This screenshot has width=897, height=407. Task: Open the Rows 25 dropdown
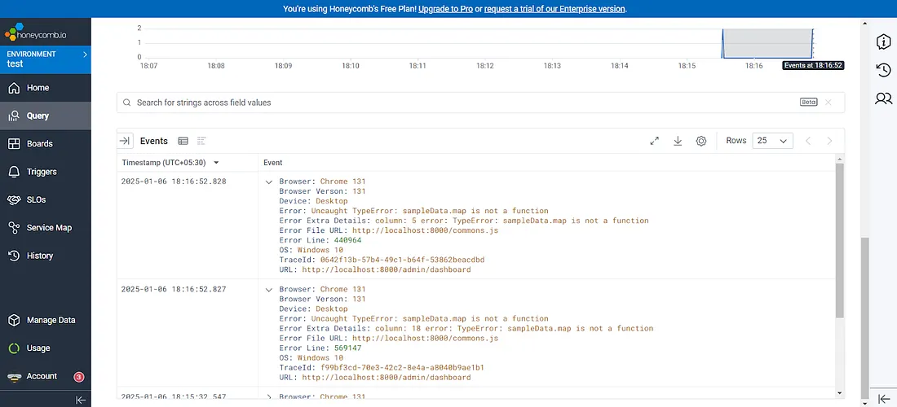click(x=772, y=141)
